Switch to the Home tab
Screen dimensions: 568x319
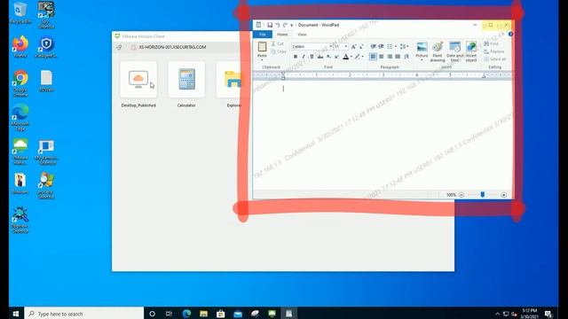282,35
